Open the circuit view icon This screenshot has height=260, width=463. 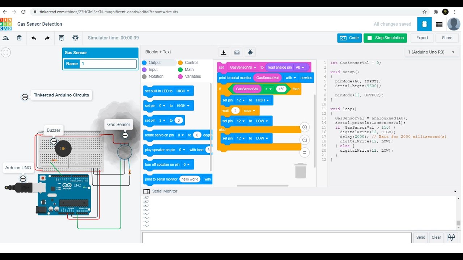pos(424,24)
